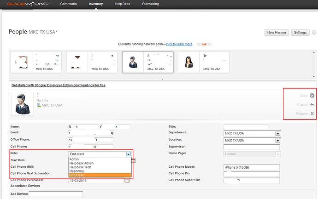Click the Remove text label

pos(302,114)
